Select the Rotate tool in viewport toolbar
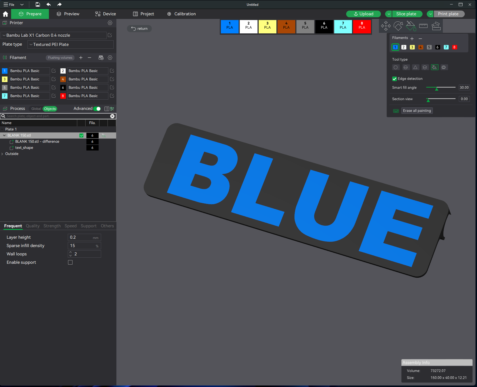Viewport: 477px width, 387px height. click(x=398, y=26)
